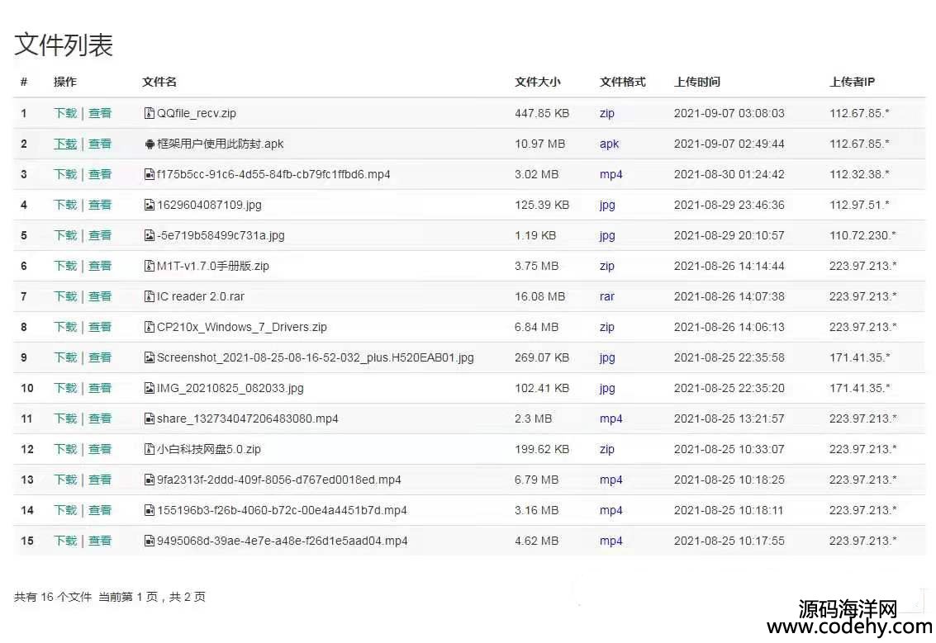Click the apk format link
The width and height of the screenshot is (936, 643).
[609, 144]
